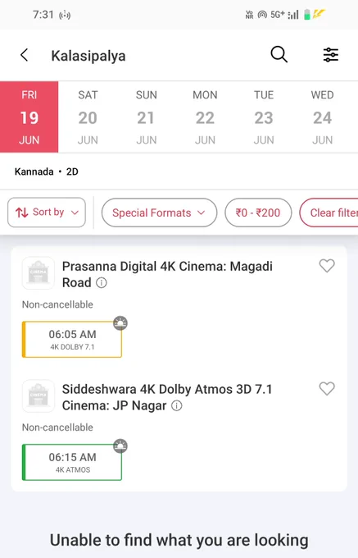This screenshot has height=558, width=358.
Task: Toggle the ₹0 - ₹200 price filter
Action: click(258, 213)
